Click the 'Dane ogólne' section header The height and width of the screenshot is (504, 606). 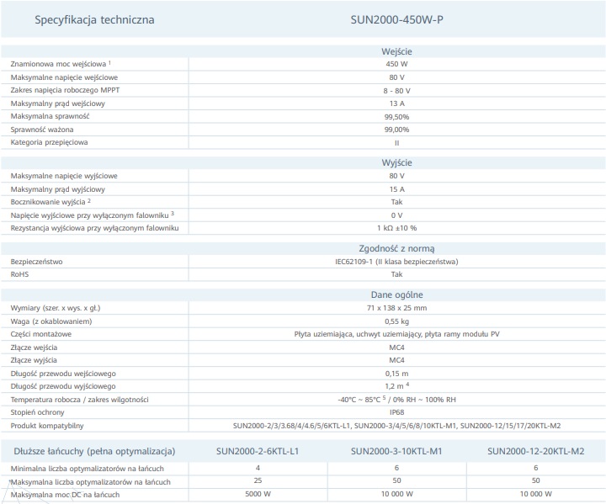coord(396,294)
